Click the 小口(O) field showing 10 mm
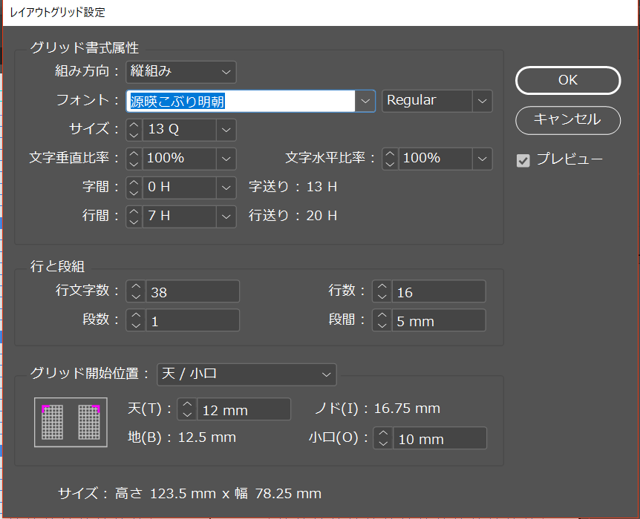640x519 pixels. [440, 438]
